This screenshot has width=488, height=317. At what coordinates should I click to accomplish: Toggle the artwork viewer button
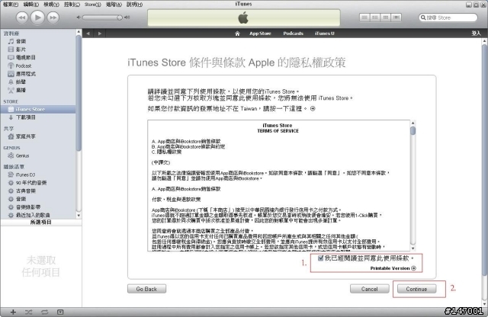[60, 312]
